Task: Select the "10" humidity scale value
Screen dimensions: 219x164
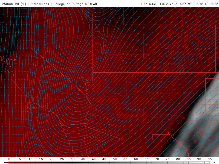Action: tap(30, 159)
